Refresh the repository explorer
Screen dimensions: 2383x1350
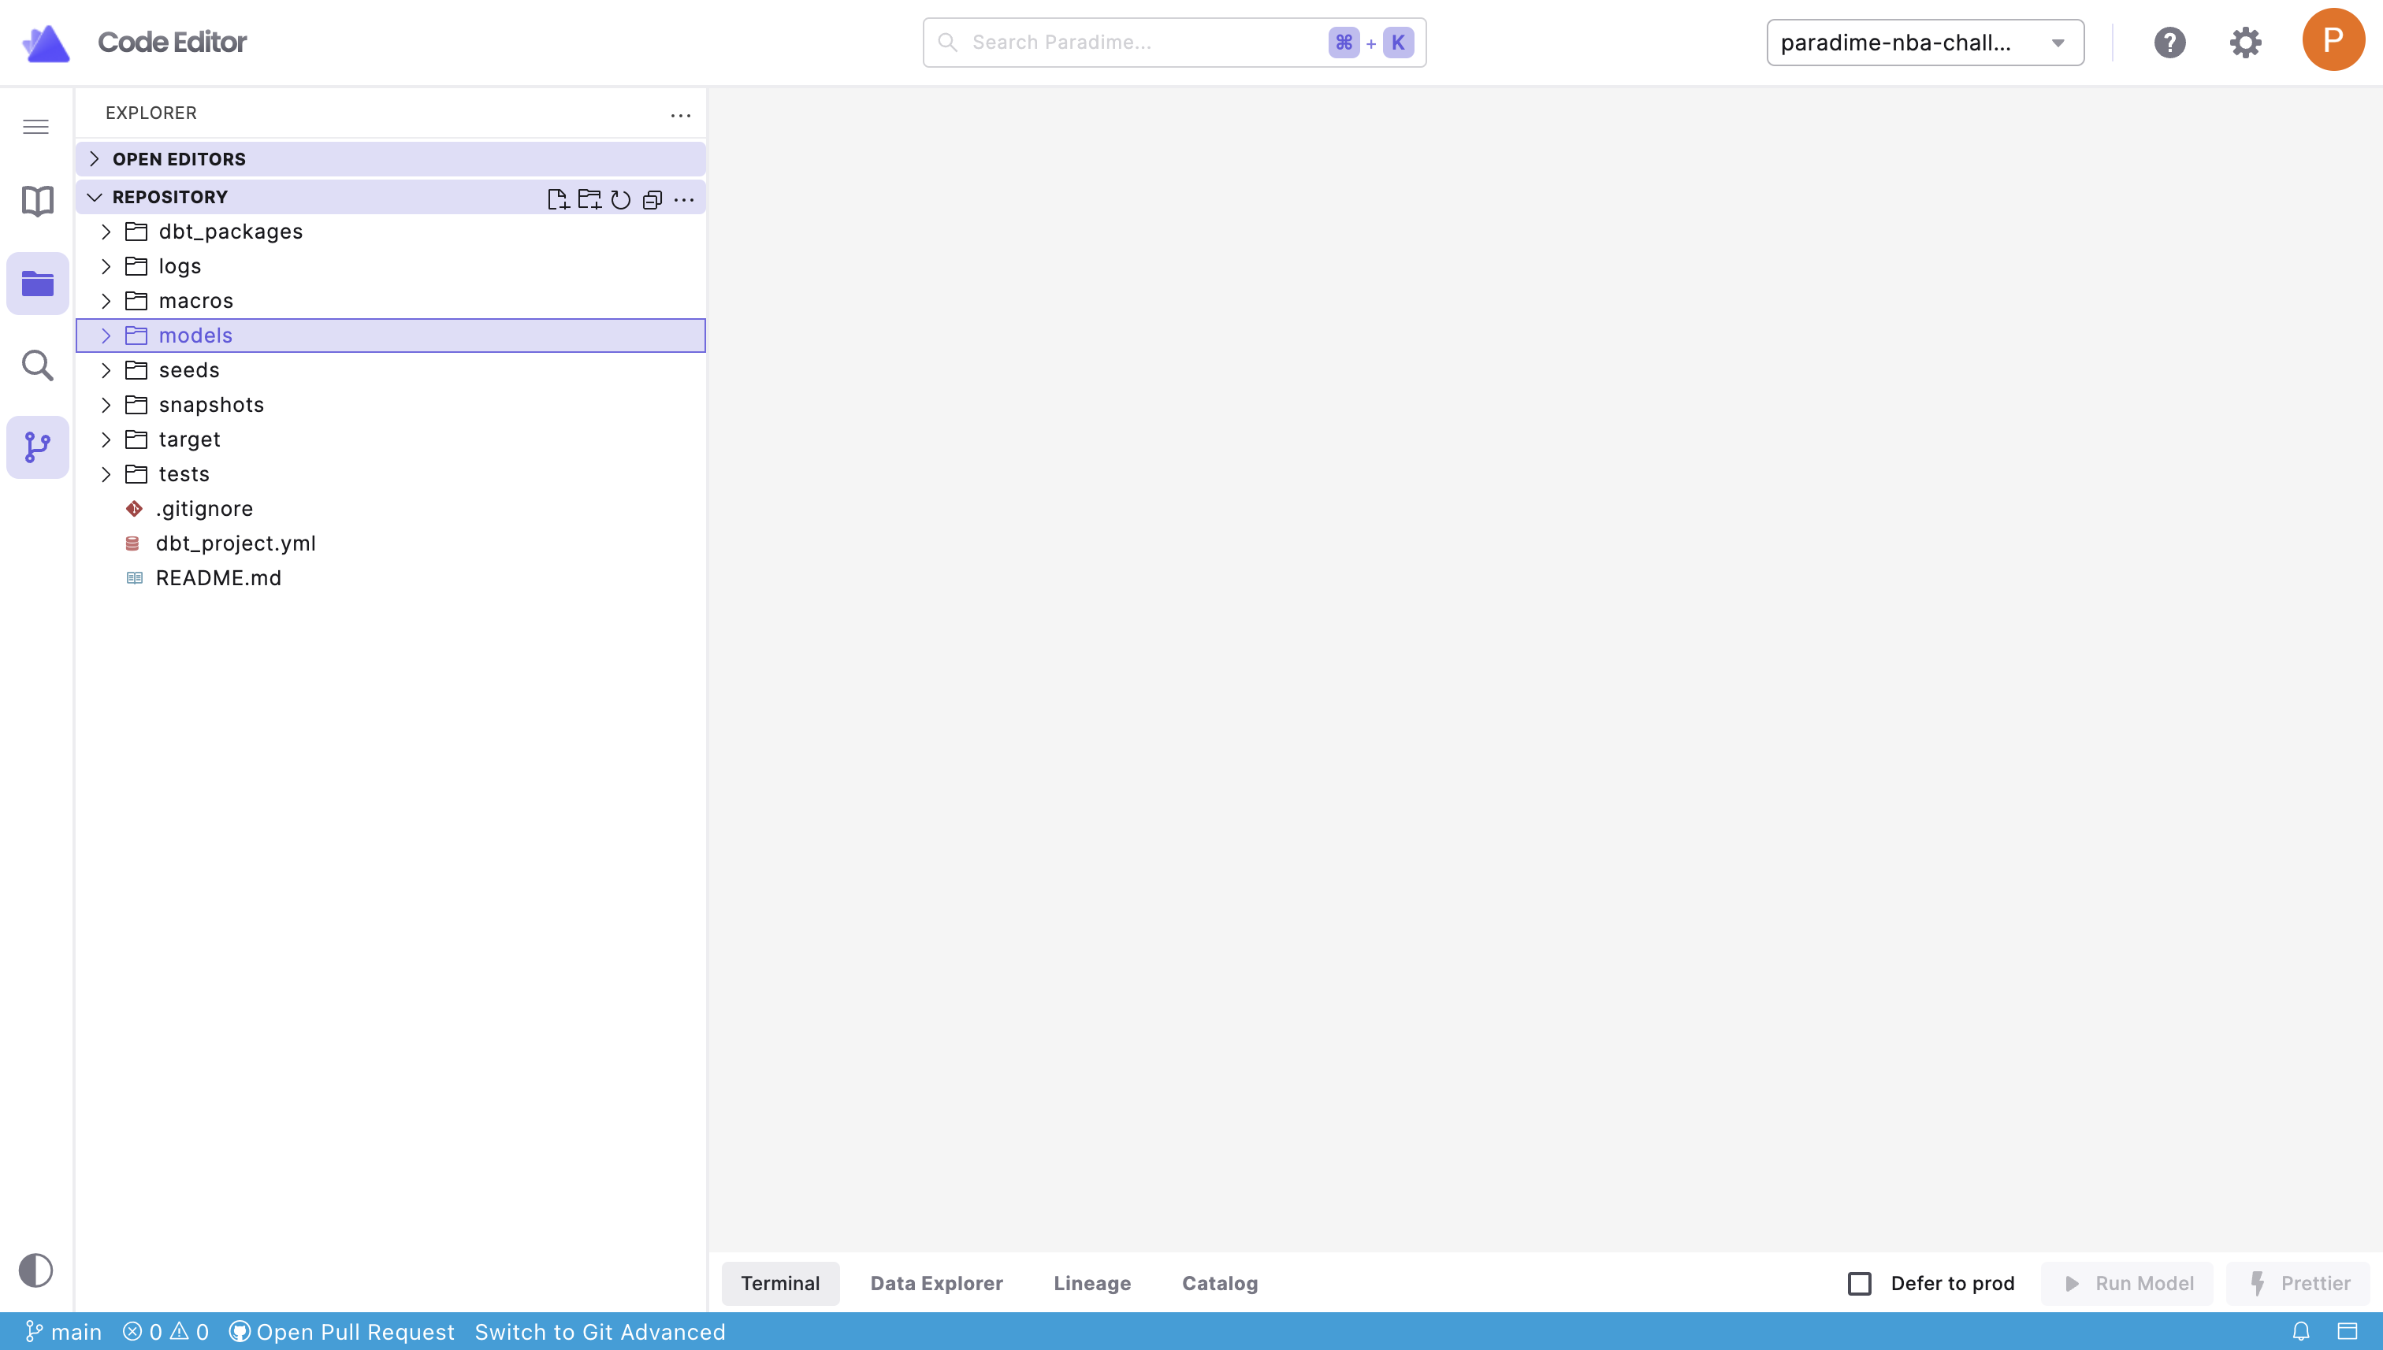pyautogui.click(x=620, y=198)
